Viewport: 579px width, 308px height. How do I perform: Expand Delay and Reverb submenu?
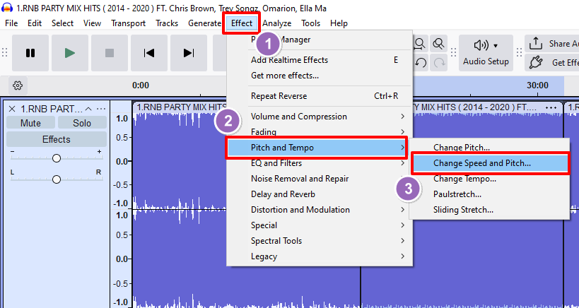point(319,194)
